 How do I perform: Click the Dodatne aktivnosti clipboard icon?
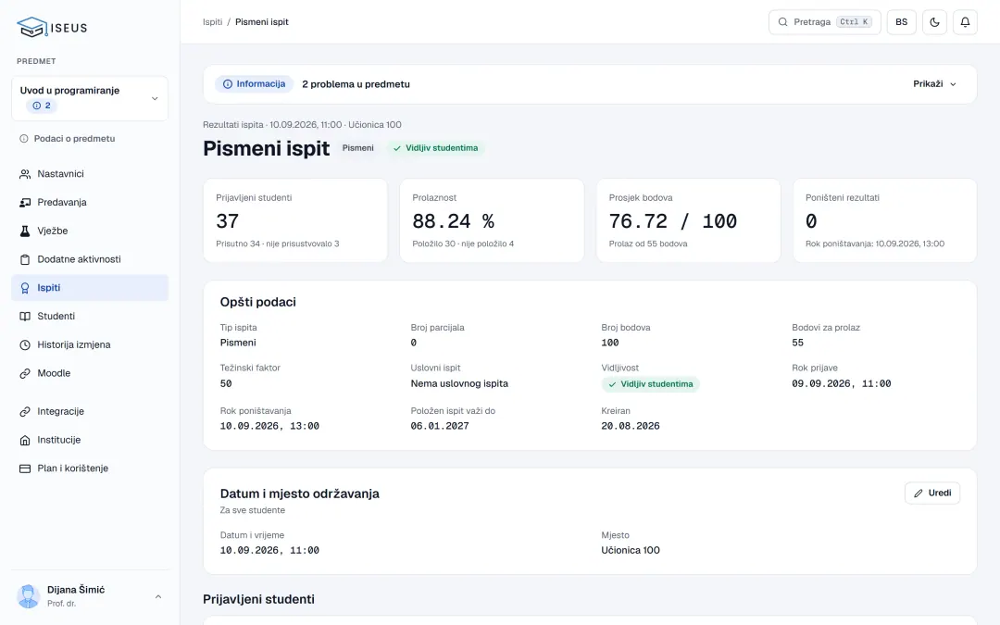(x=25, y=259)
